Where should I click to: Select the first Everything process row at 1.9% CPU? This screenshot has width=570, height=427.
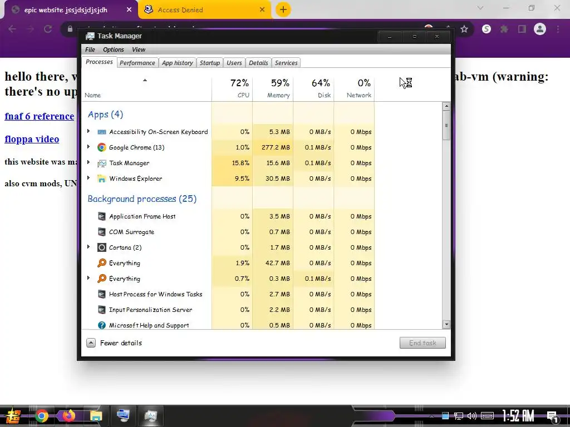point(228,263)
